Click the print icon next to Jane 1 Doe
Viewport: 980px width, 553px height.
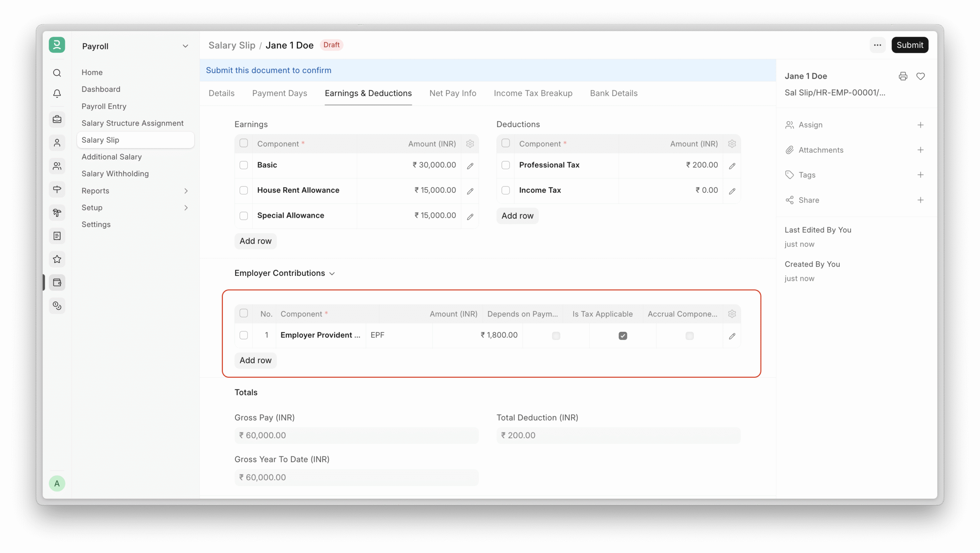[903, 76]
